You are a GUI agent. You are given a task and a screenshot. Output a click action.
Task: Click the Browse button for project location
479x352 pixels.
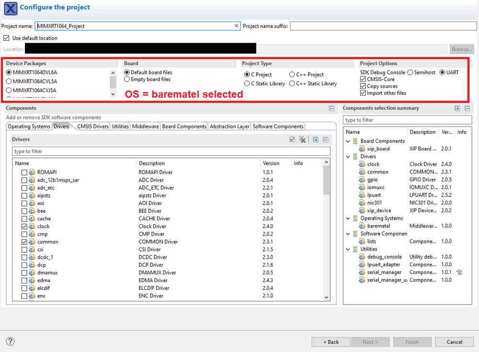pos(461,49)
